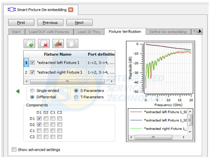Click fixture table right scroll arrow

(112, 81)
